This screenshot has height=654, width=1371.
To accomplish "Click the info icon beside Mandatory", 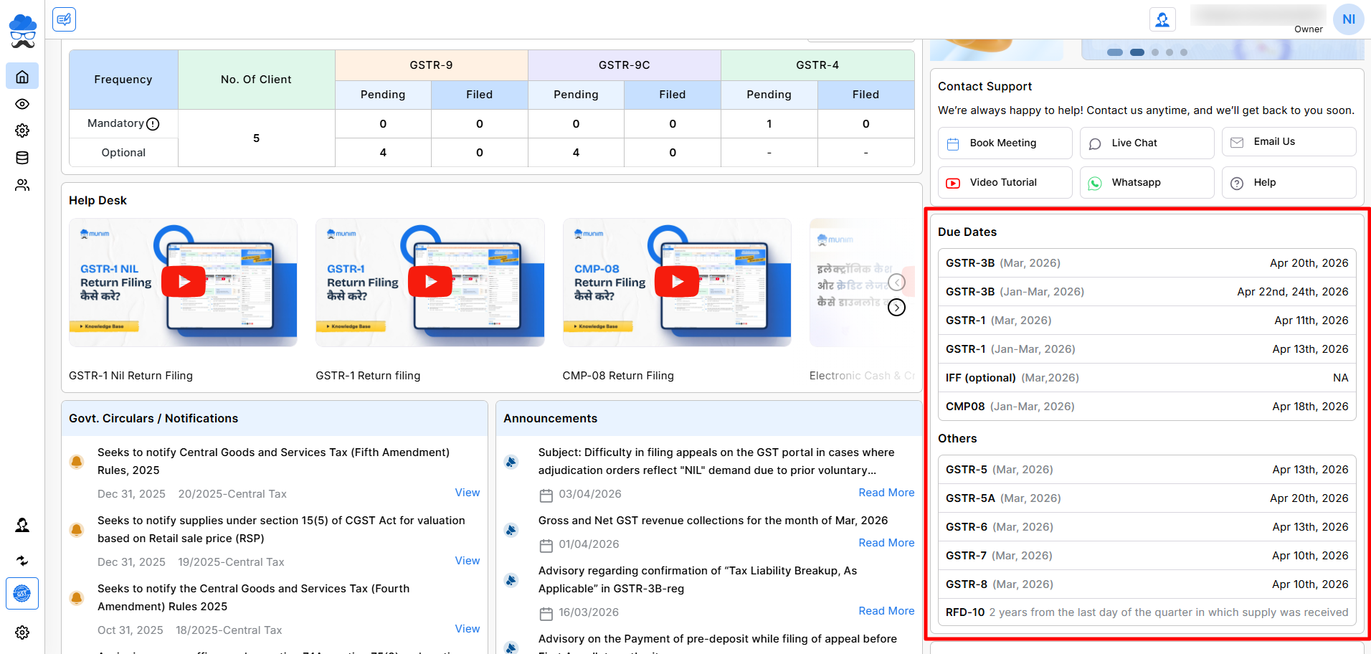I will point(153,124).
